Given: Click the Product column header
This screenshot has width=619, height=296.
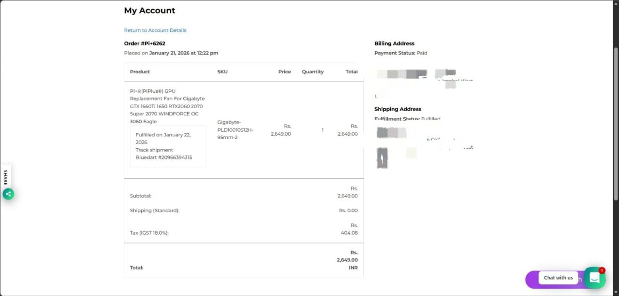Looking at the screenshot, I should [140, 72].
